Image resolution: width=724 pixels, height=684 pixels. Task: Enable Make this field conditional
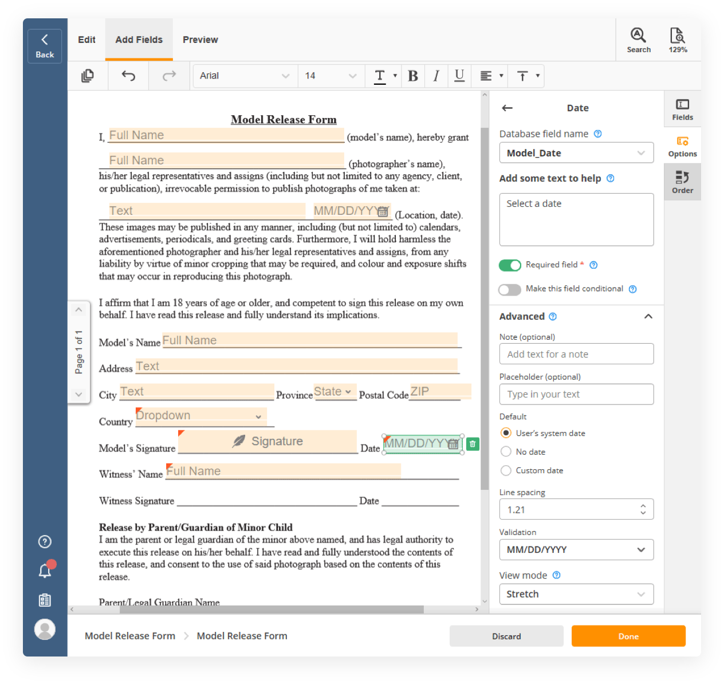(x=510, y=289)
